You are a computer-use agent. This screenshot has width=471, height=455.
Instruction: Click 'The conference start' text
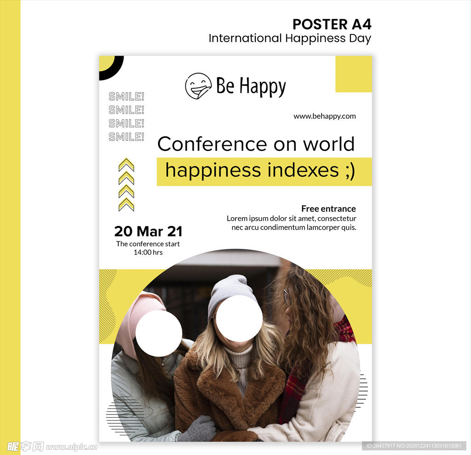click(x=148, y=244)
